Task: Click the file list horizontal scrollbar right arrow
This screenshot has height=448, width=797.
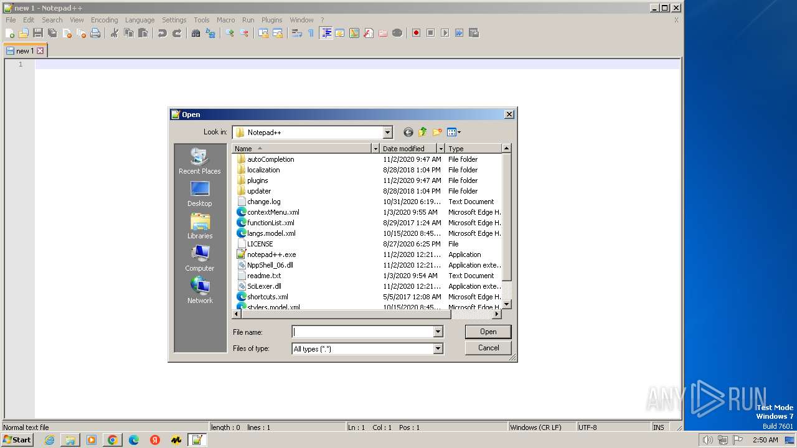Action: click(x=497, y=315)
